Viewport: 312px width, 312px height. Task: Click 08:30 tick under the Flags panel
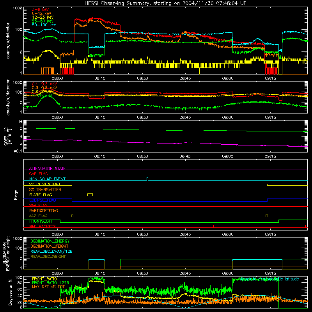(x=142, y=234)
